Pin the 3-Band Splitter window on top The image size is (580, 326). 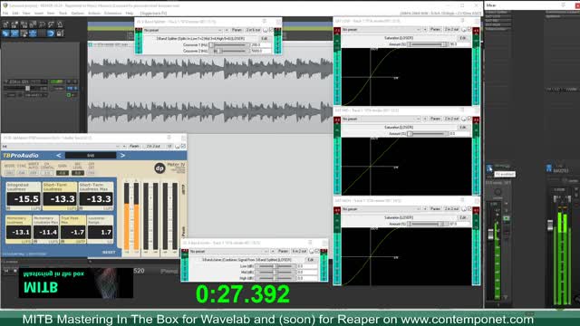click(x=264, y=22)
